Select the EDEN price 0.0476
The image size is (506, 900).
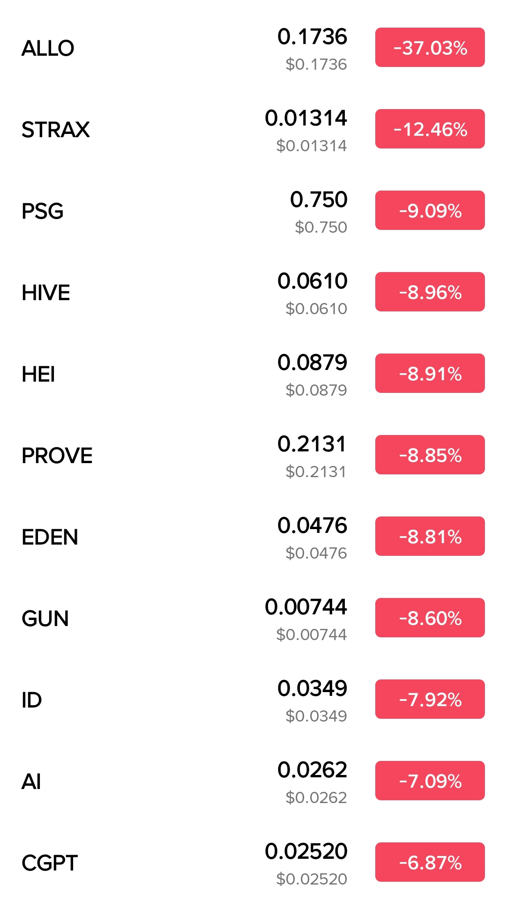point(312,525)
